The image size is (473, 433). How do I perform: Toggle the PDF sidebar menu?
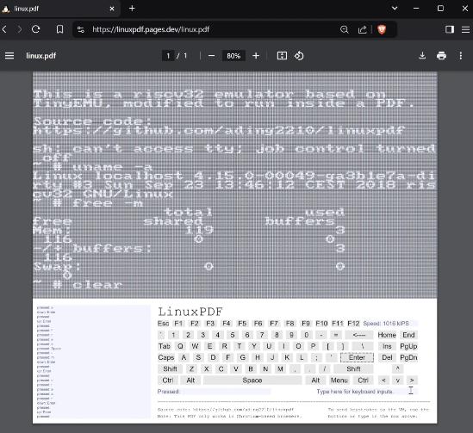pos(9,55)
